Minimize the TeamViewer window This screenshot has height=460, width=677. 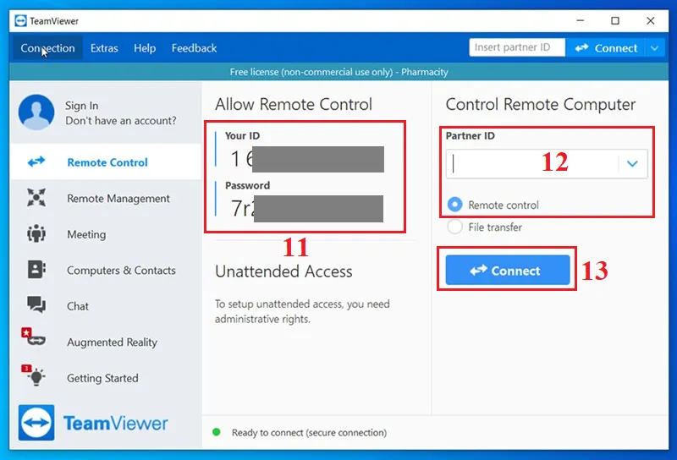coord(581,20)
